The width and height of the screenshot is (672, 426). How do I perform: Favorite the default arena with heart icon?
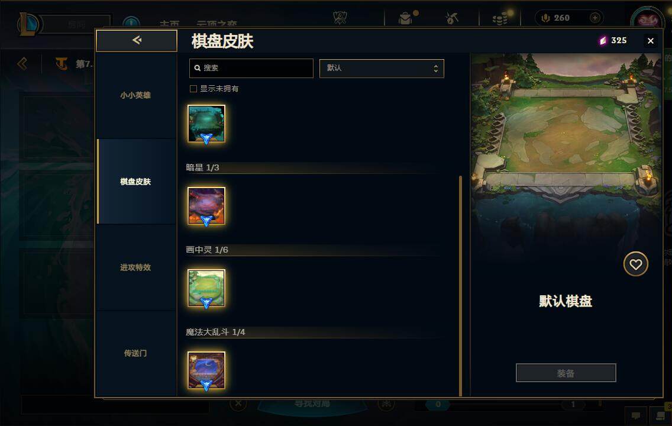point(635,264)
